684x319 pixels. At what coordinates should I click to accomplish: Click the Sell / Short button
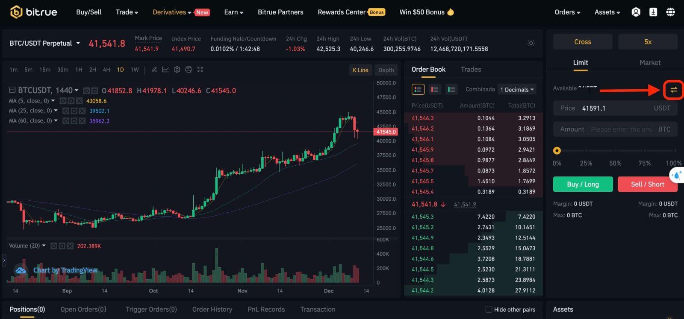(648, 184)
